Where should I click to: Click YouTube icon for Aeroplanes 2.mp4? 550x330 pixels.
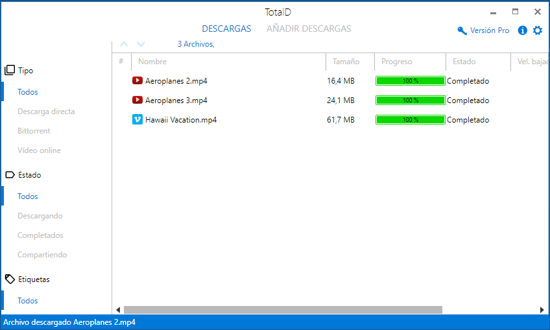137,80
